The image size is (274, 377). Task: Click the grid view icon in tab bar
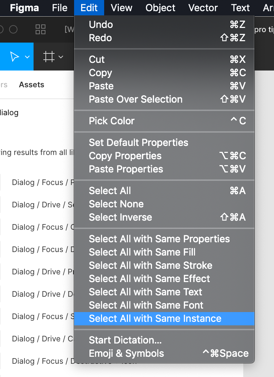[x=41, y=29]
